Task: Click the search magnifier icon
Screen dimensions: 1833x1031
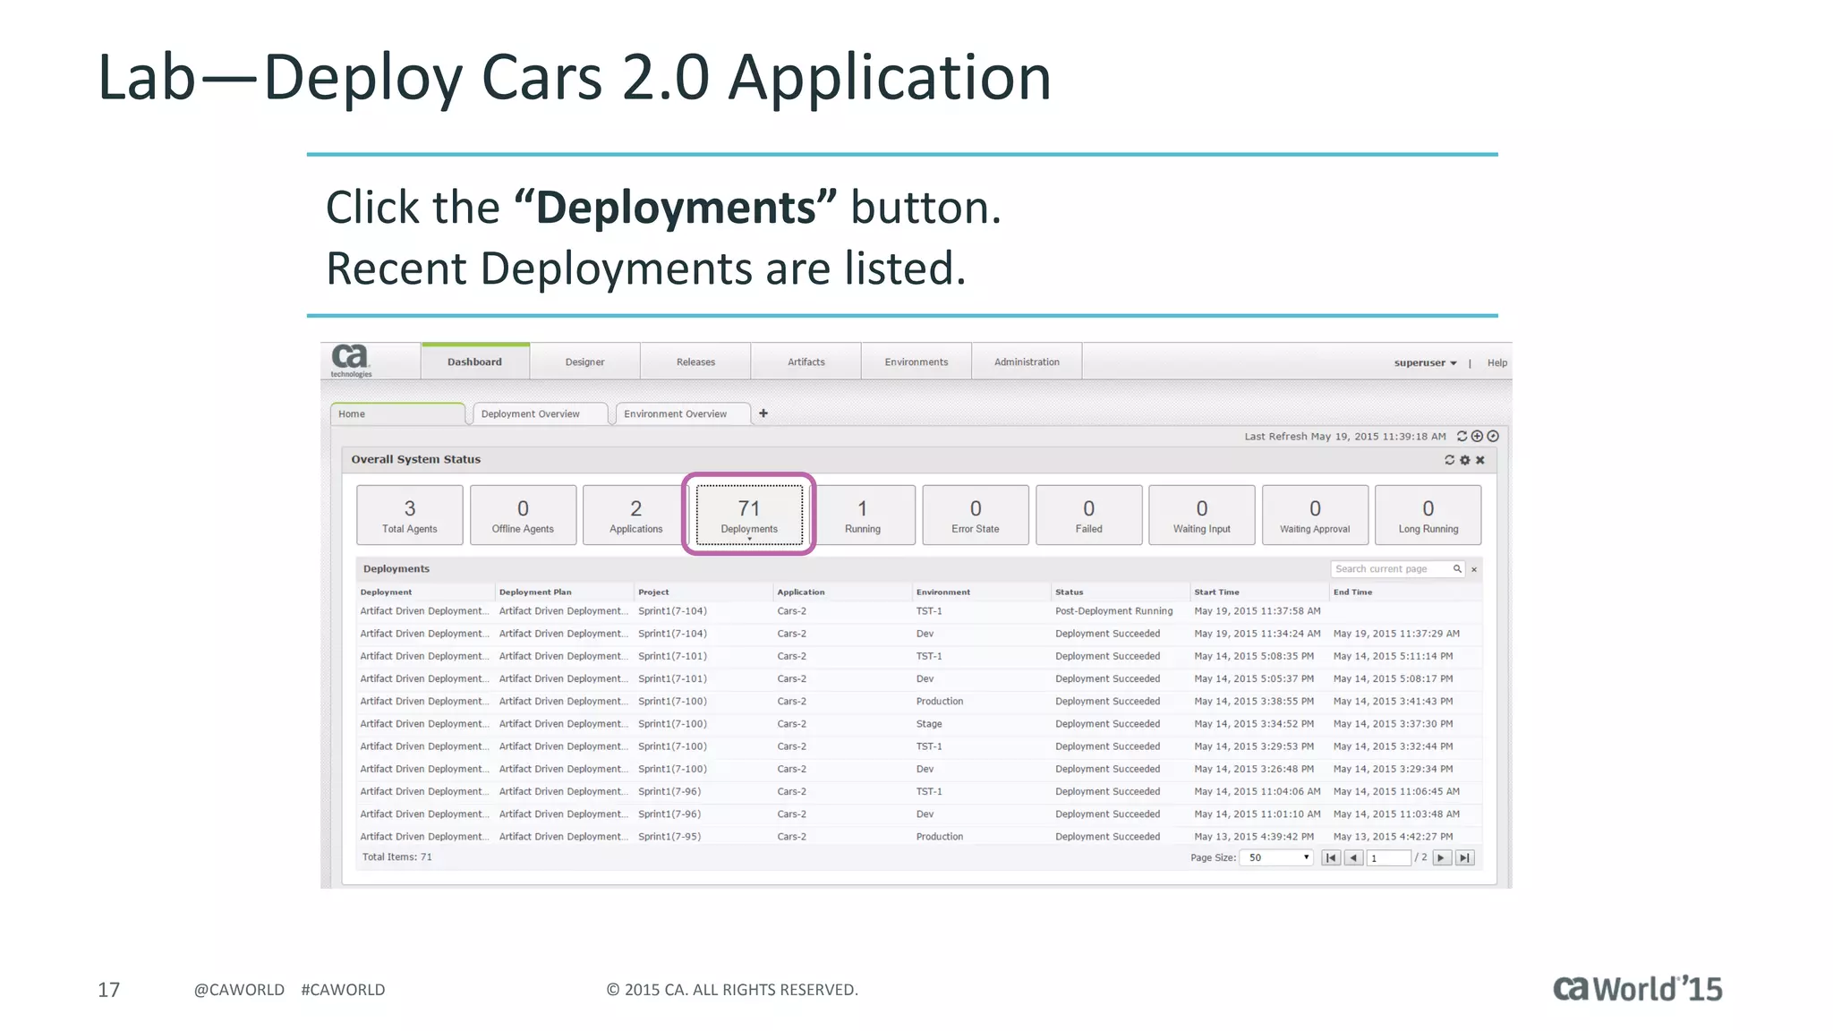Action: [x=1457, y=569]
